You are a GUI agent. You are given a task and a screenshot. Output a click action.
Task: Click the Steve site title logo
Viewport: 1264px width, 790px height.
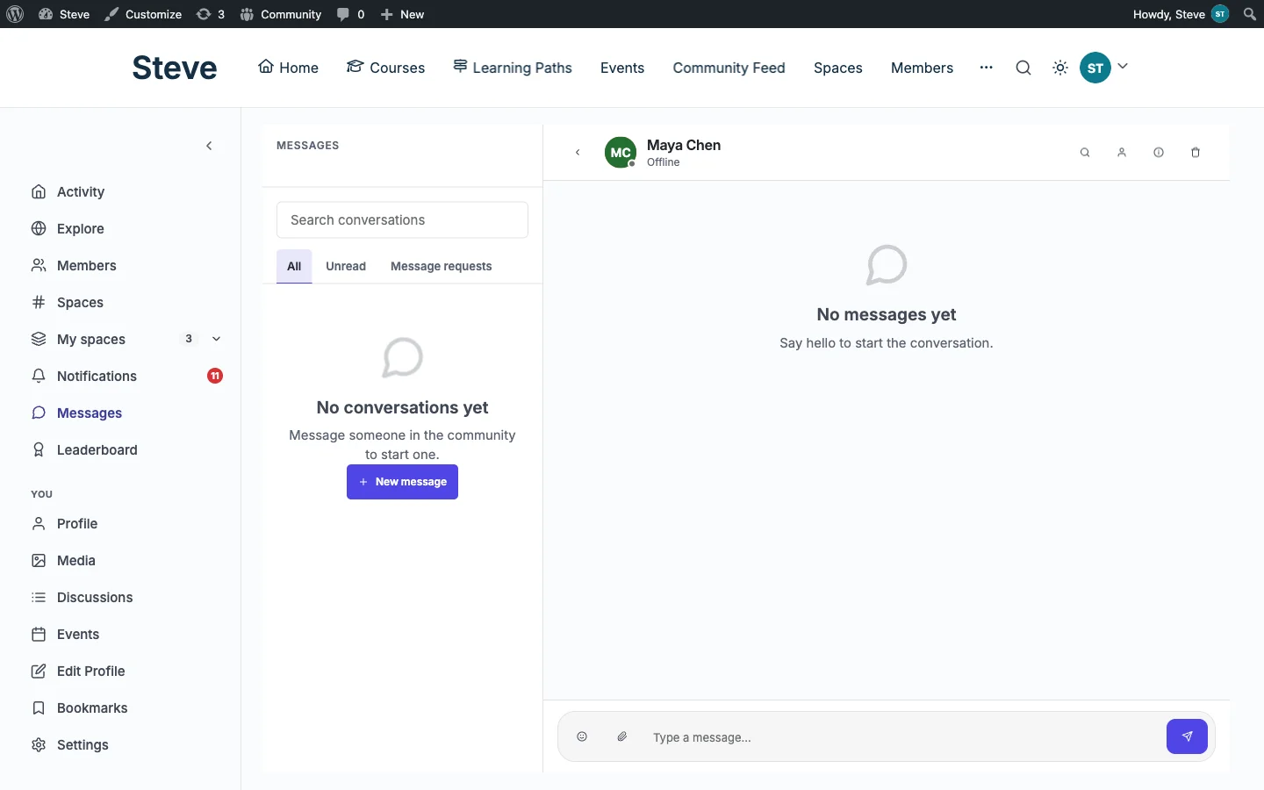click(x=175, y=68)
